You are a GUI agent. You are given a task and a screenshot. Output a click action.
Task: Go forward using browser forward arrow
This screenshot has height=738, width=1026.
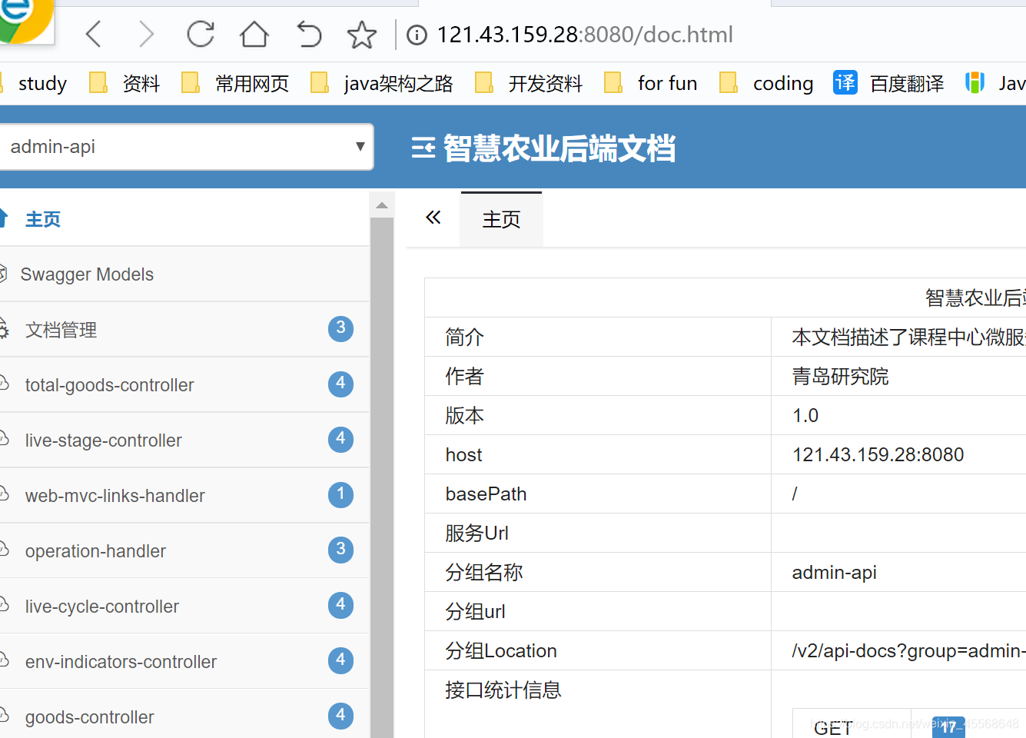[x=146, y=35]
